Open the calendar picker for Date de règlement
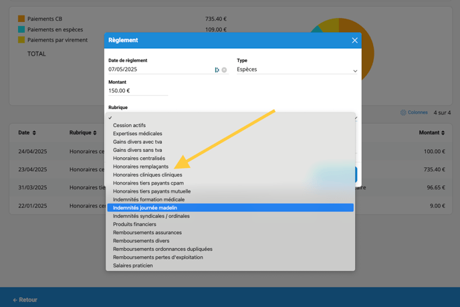This screenshot has height=307, width=460. coord(217,70)
